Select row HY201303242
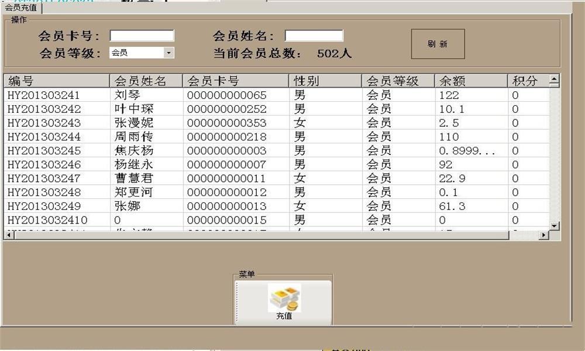The width and height of the screenshot is (585, 351). 277,109
